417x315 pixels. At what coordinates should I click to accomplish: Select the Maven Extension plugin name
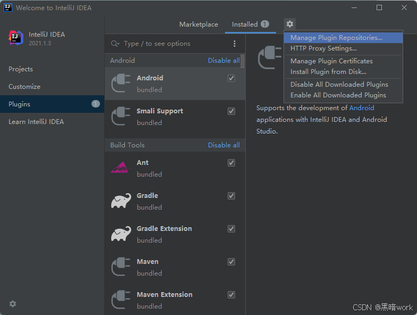click(165, 295)
